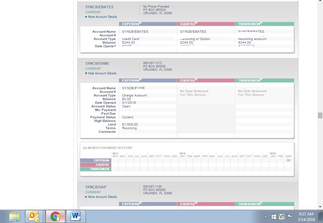The height and width of the screenshot is (223, 323).
Task: Click CURRENT status under SYNCB/EVINE
Action: [x=93, y=69]
